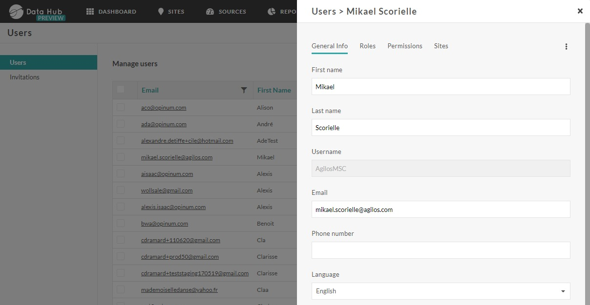Switch to the Sites tab in user panel

[x=441, y=46]
